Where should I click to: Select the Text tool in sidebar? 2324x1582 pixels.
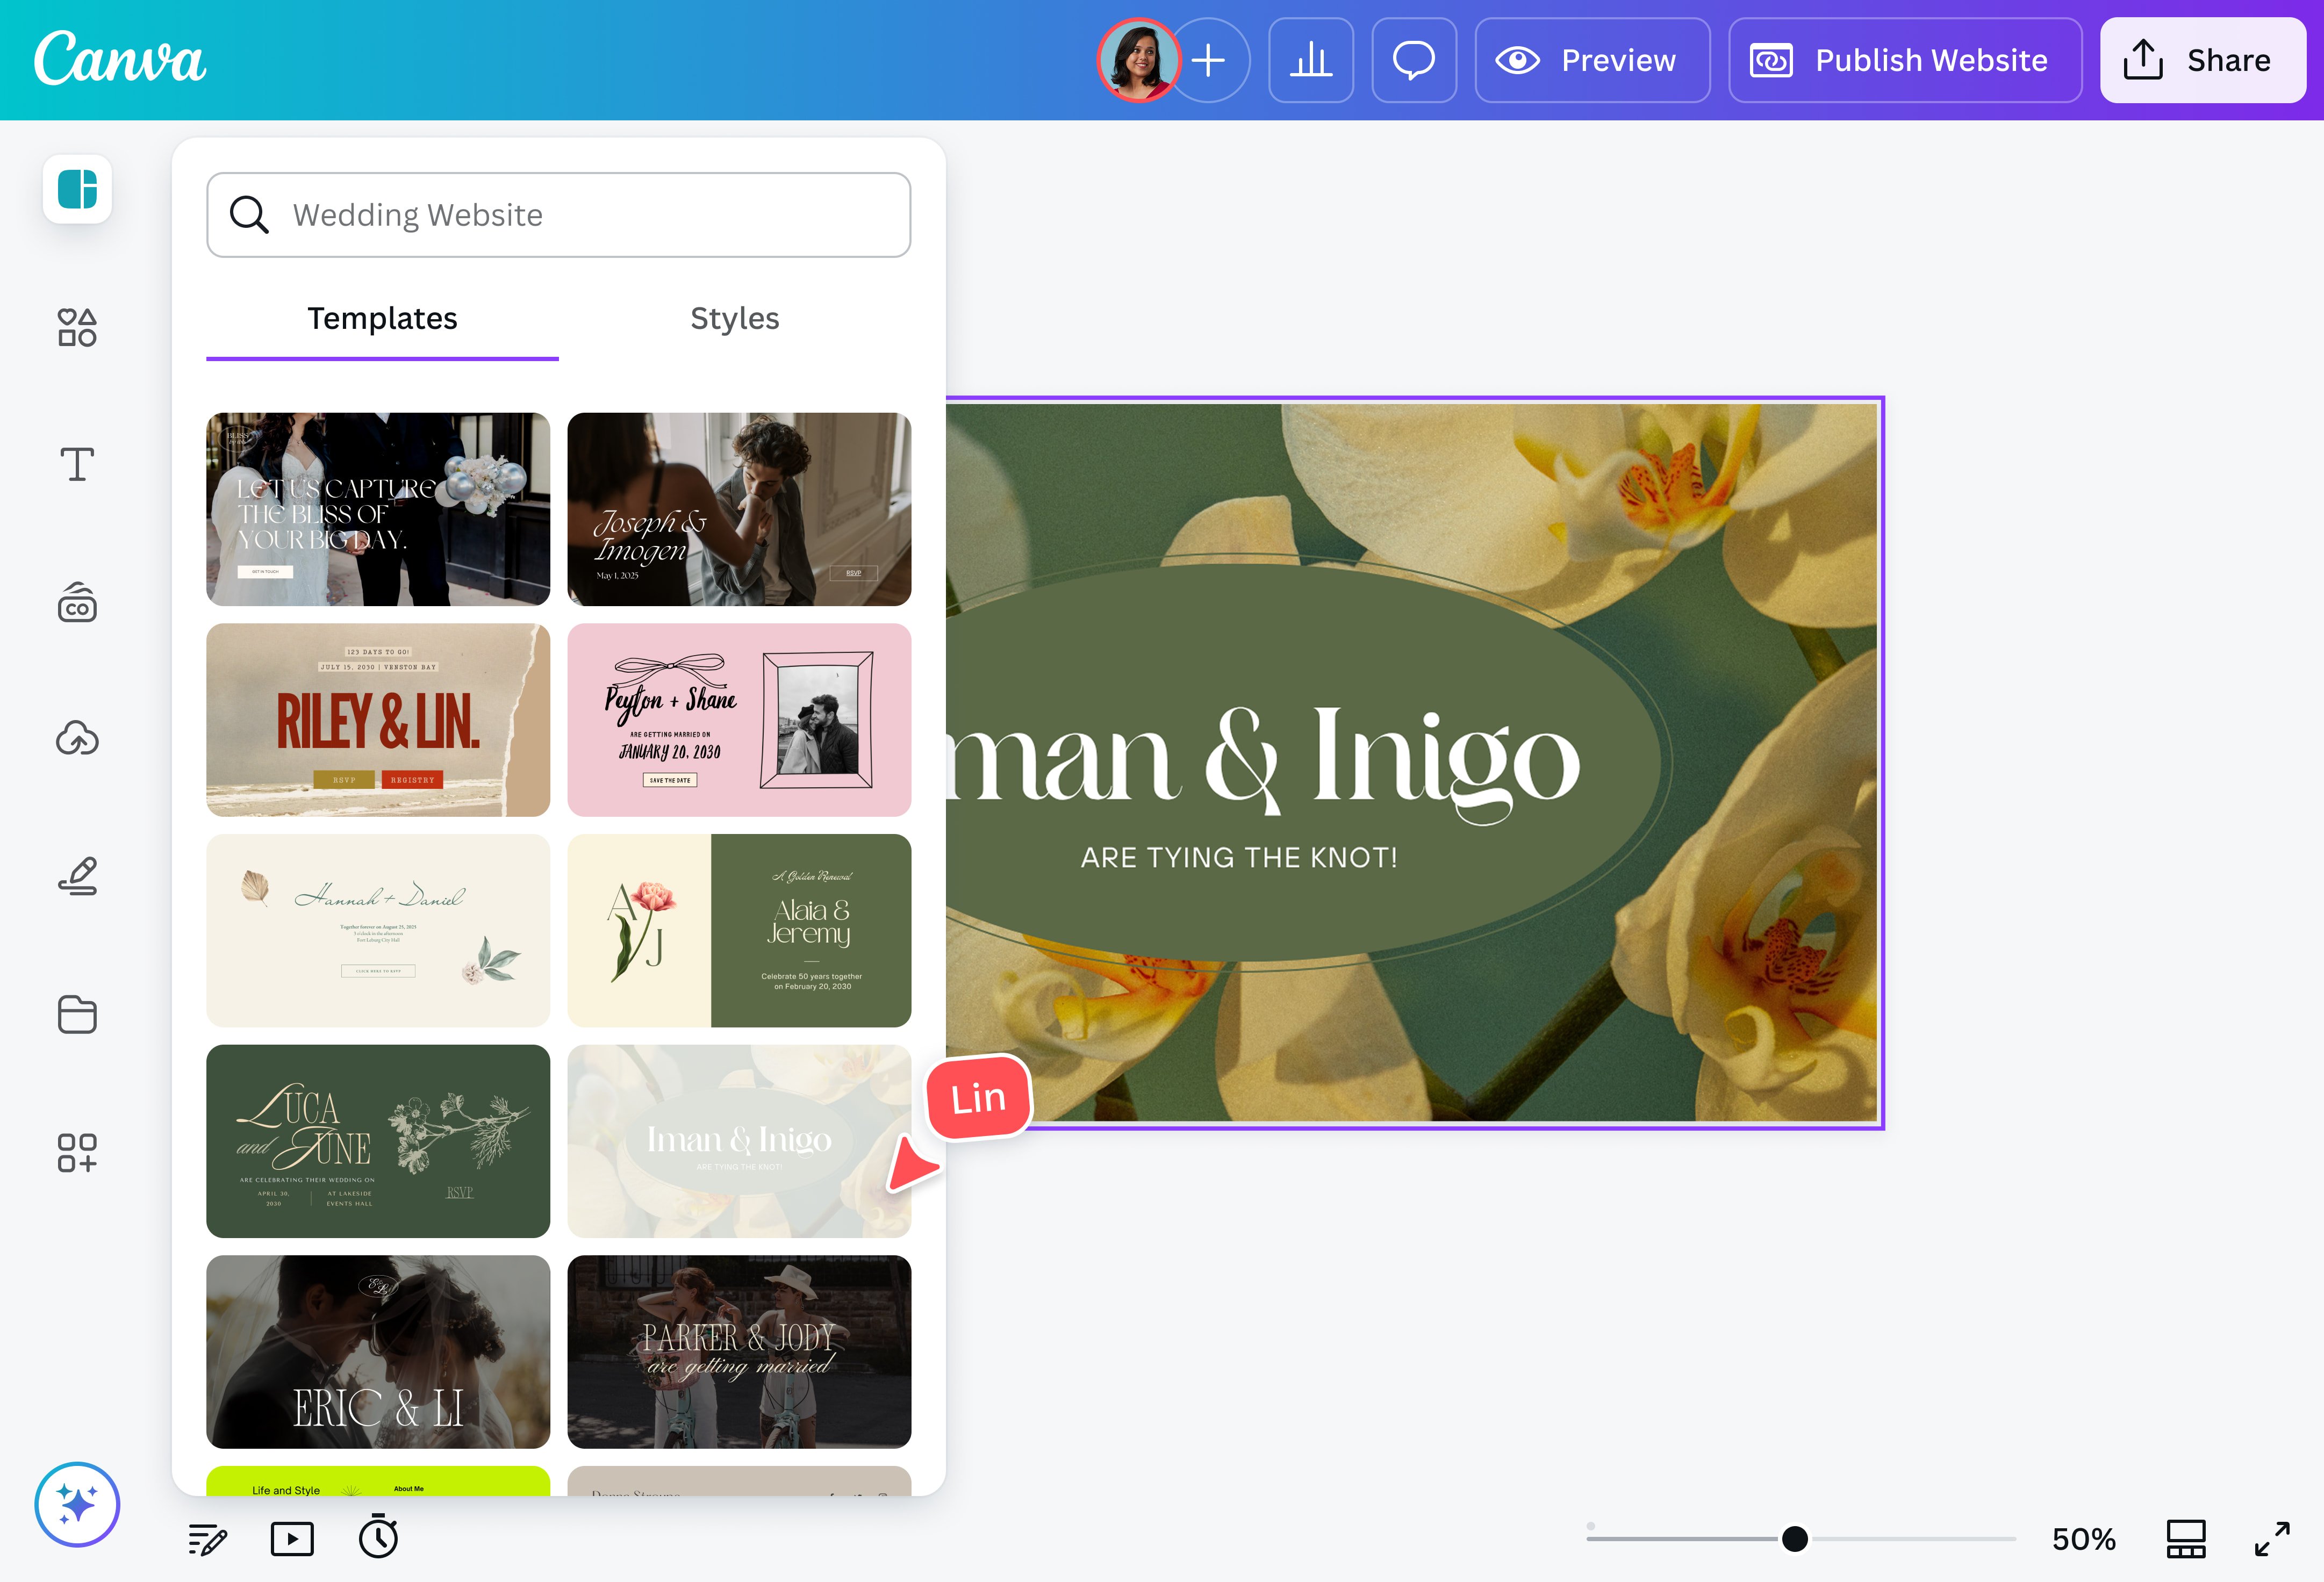click(77, 464)
